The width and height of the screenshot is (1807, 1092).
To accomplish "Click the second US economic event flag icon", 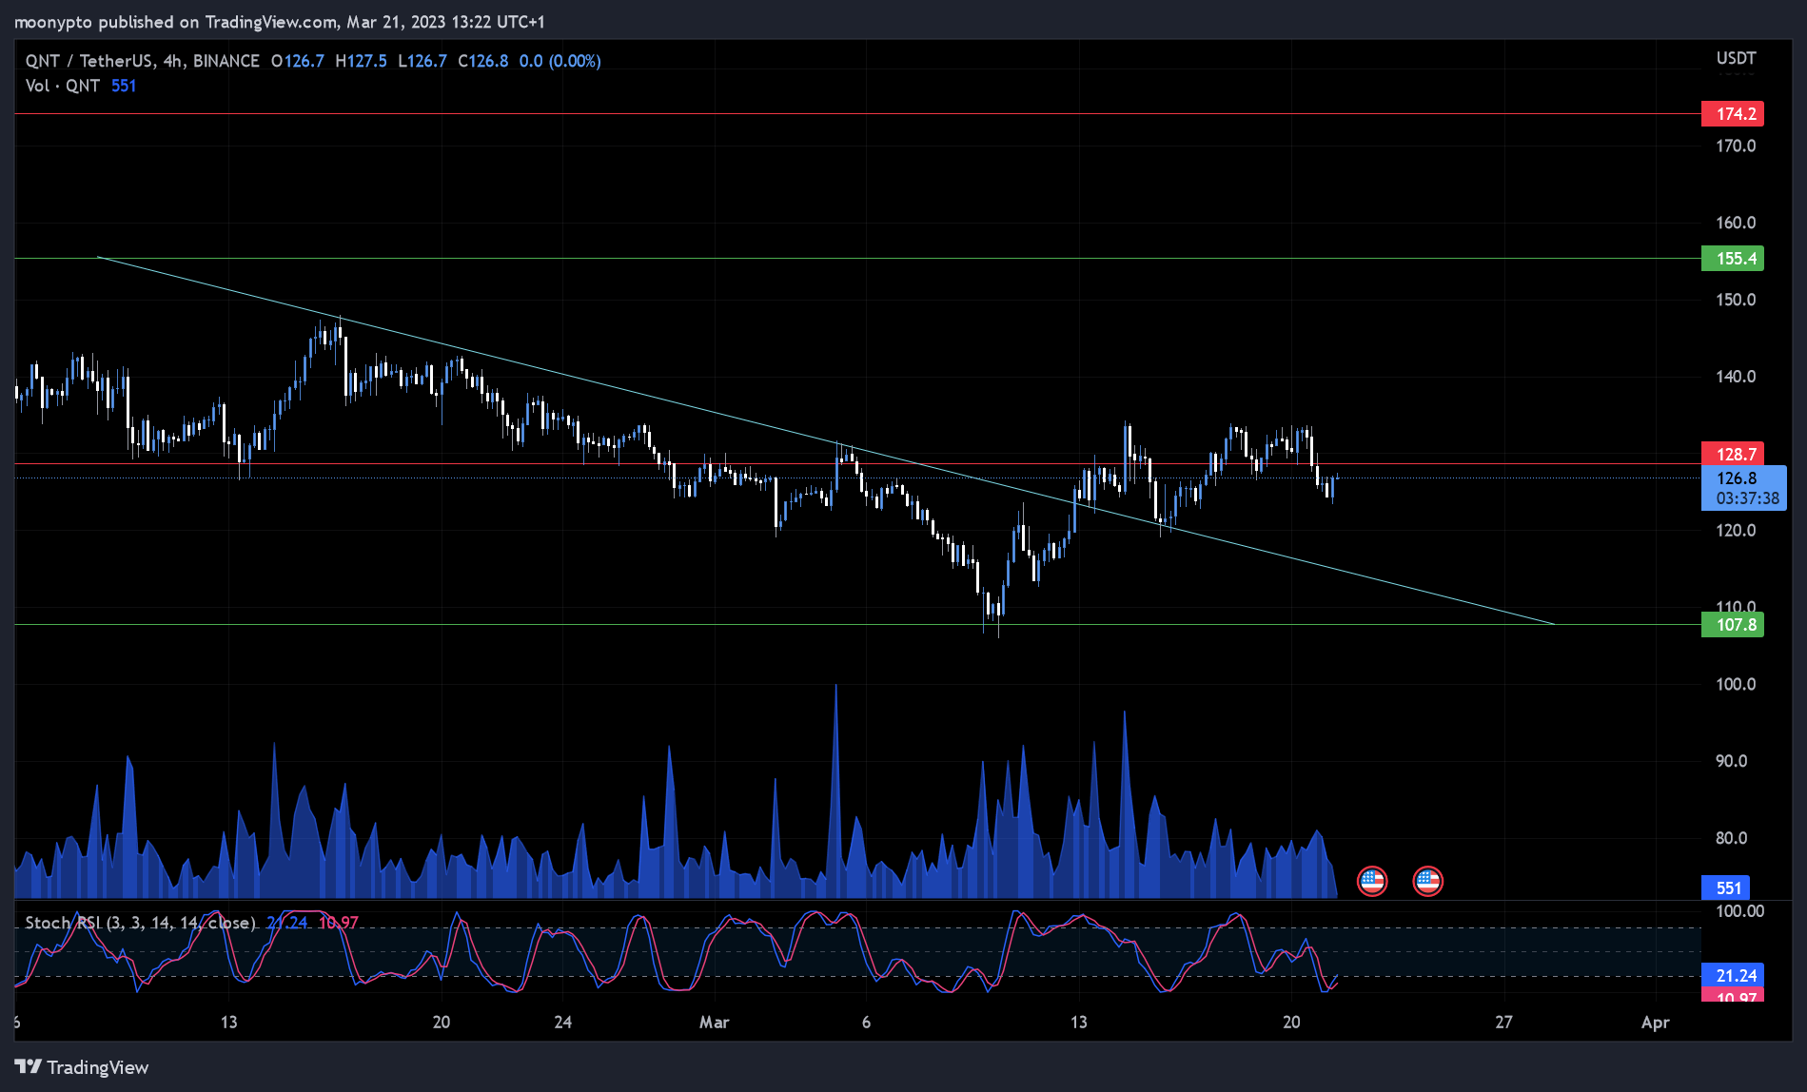I will click(1427, 882).
